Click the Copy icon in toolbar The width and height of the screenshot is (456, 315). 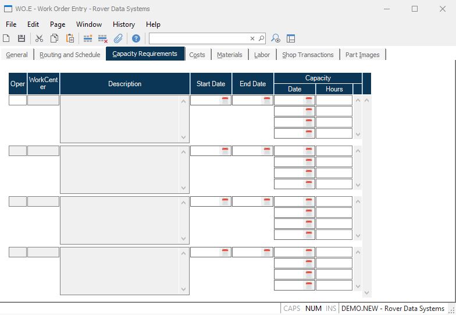[x=54, y=38]
